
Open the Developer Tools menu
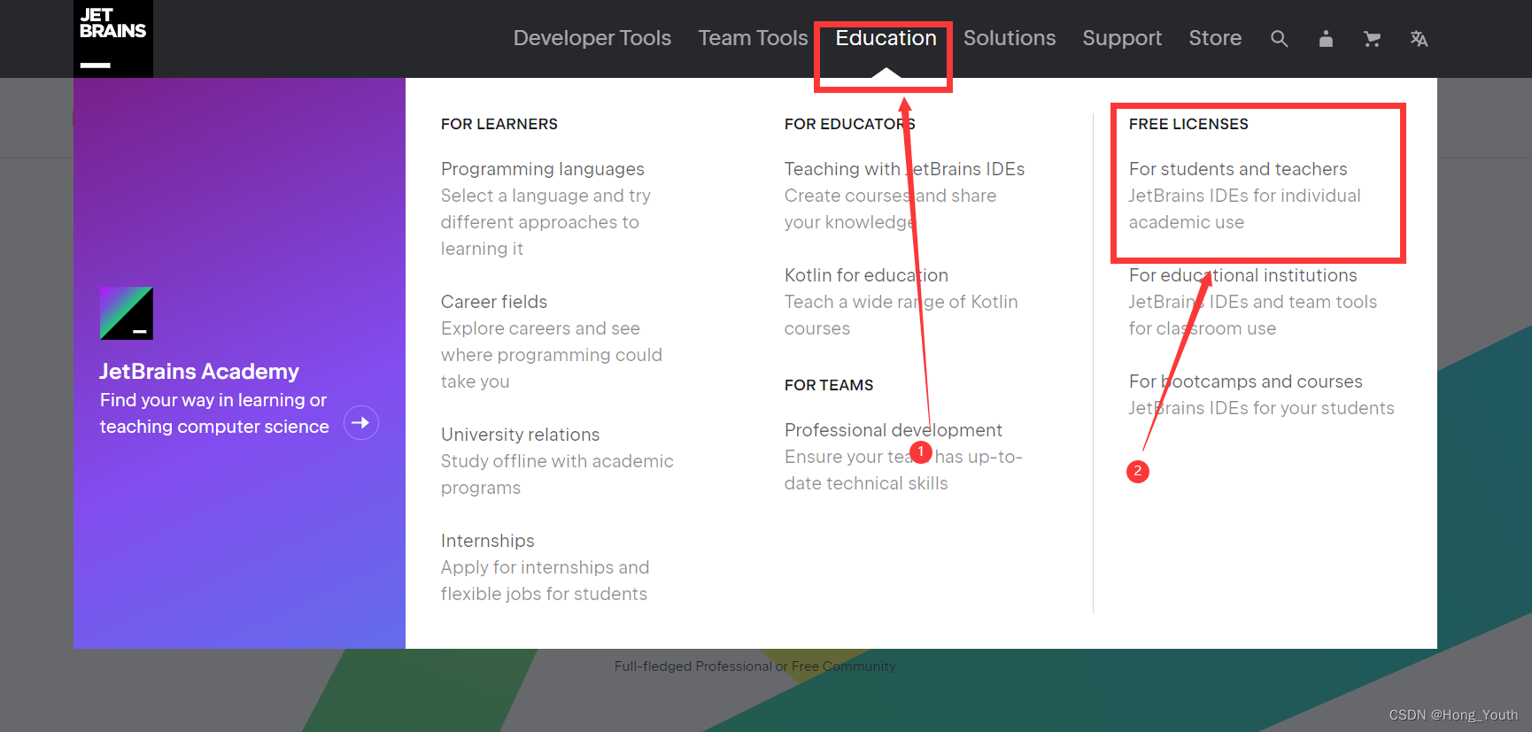(x=592, y=38)
